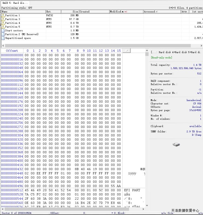Image resolution: width=203 pixels, height=215 pixels.
Task: Click the Partition 5 folder icon
Action: click(x=3, y=27)
